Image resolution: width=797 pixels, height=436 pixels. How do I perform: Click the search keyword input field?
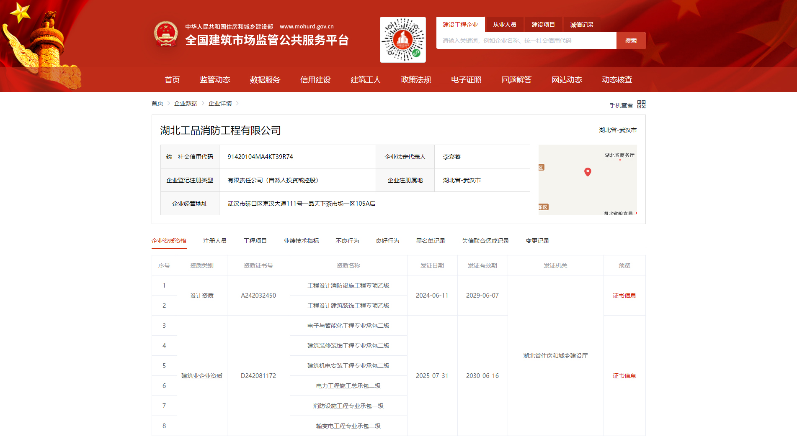point(526,41)
